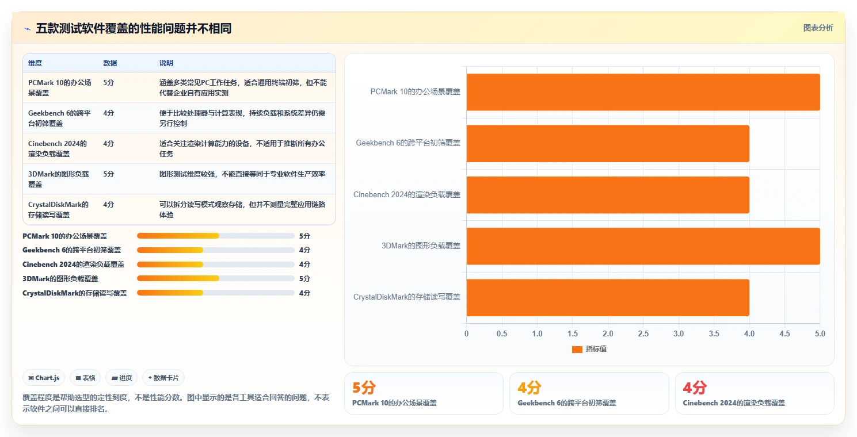Click CrystalDiskMark chart axis label
This screenshot has width=857, height=437.
pyautogui.click(x=407, y=297)
